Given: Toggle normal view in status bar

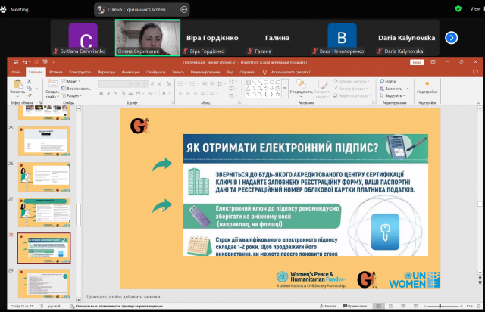Looking at the screenshot, I should [379, 306].
